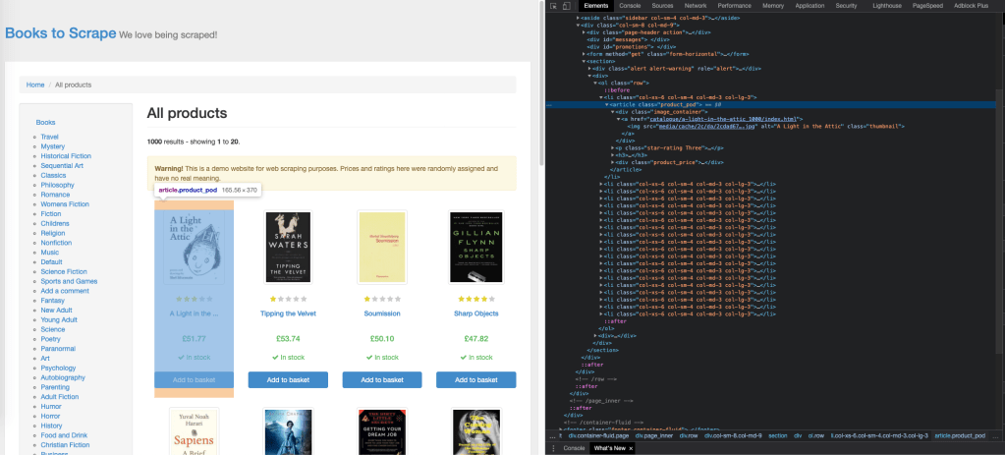Click the Sharp Objects book cover
This screenshot has height=455, width=1005.
coord(472,248)
